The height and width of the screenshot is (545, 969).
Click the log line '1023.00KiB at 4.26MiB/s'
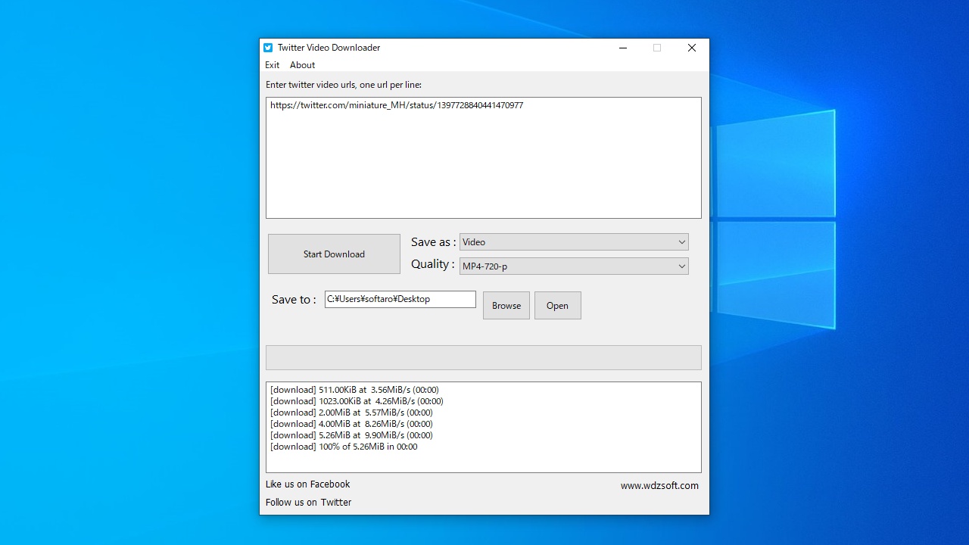point(357,401)
